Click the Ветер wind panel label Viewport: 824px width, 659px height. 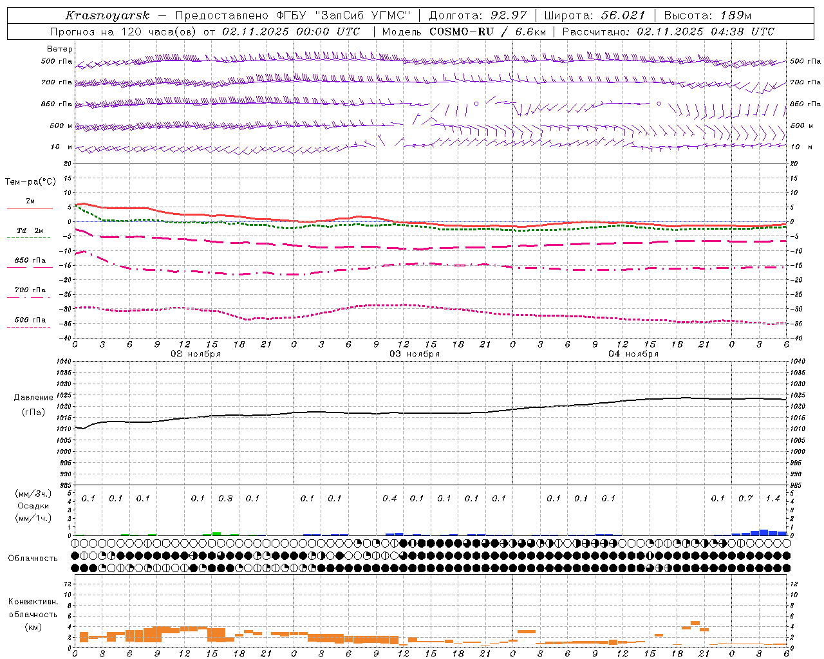pos(60,49)
